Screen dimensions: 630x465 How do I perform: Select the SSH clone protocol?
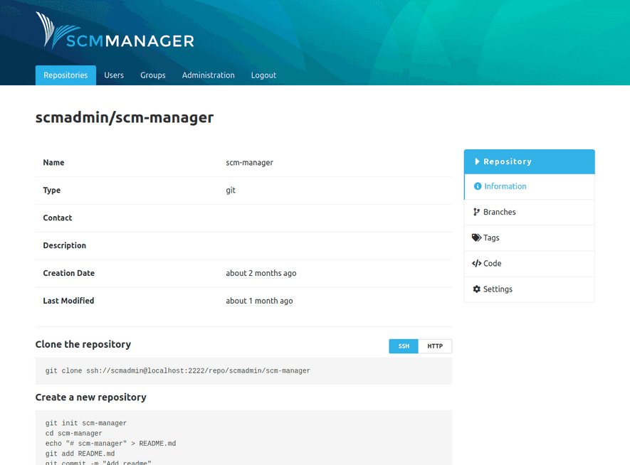(x=404, y=346)
